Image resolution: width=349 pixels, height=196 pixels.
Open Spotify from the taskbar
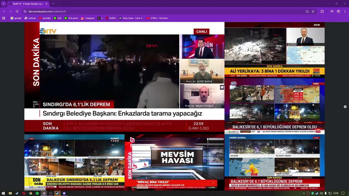point(37,193)
